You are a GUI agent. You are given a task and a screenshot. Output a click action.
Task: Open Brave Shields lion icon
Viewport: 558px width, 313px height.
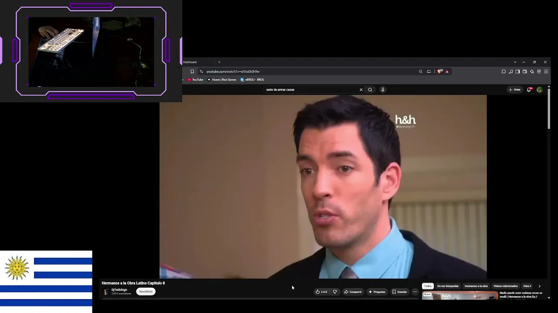click(439, 72)
